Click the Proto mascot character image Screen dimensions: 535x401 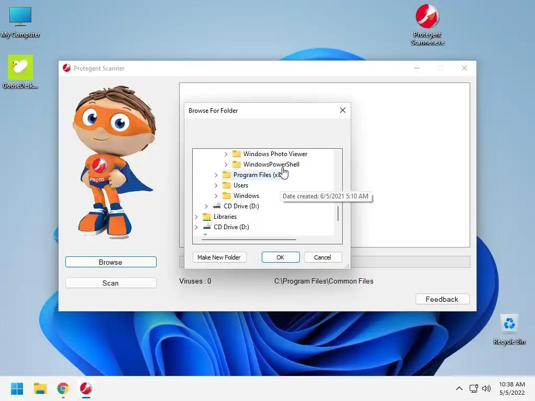pyautogui.click(x=113, y=162)
